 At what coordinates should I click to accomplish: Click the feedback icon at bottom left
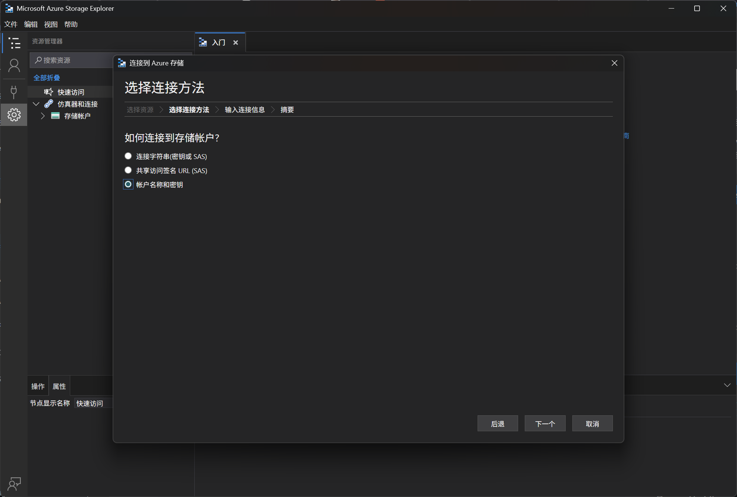pyautogui.click(x=14, y=484)
